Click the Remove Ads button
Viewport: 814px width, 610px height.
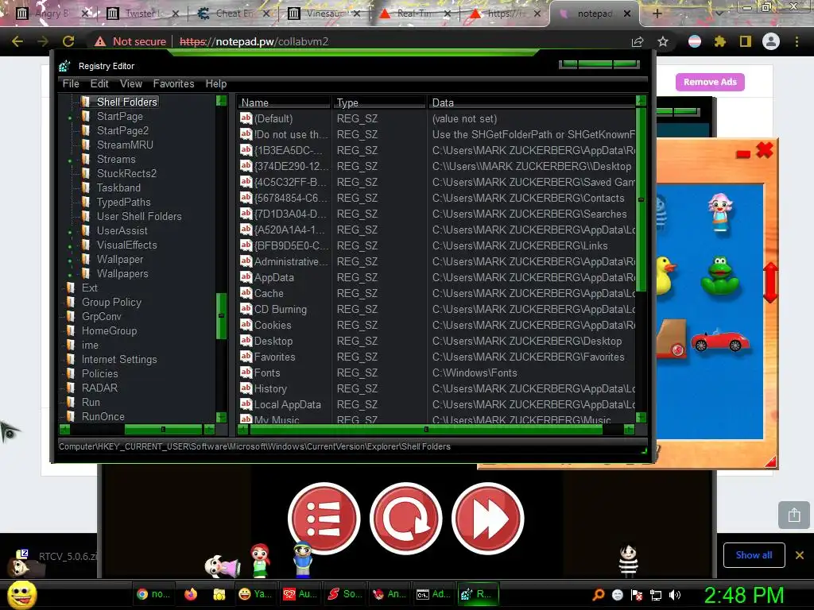pyautogui.click(x=710, y=82)
